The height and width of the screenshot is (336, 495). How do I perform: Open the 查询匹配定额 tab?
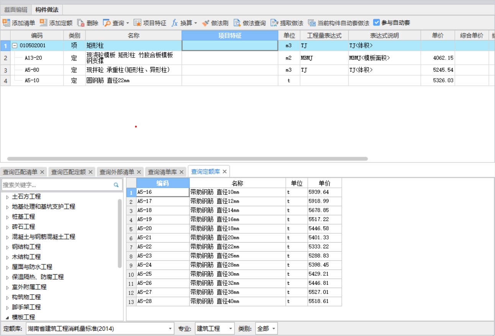69,172
